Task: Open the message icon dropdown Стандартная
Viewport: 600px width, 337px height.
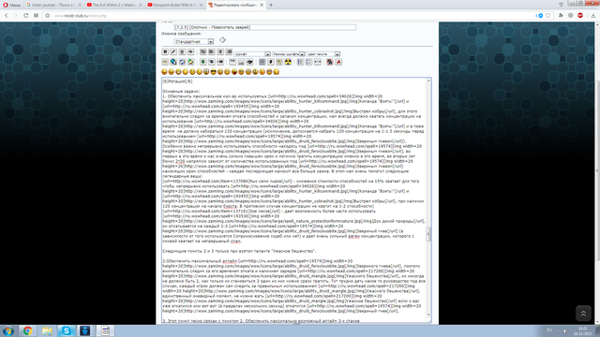Action: click(x=194, y=41)
